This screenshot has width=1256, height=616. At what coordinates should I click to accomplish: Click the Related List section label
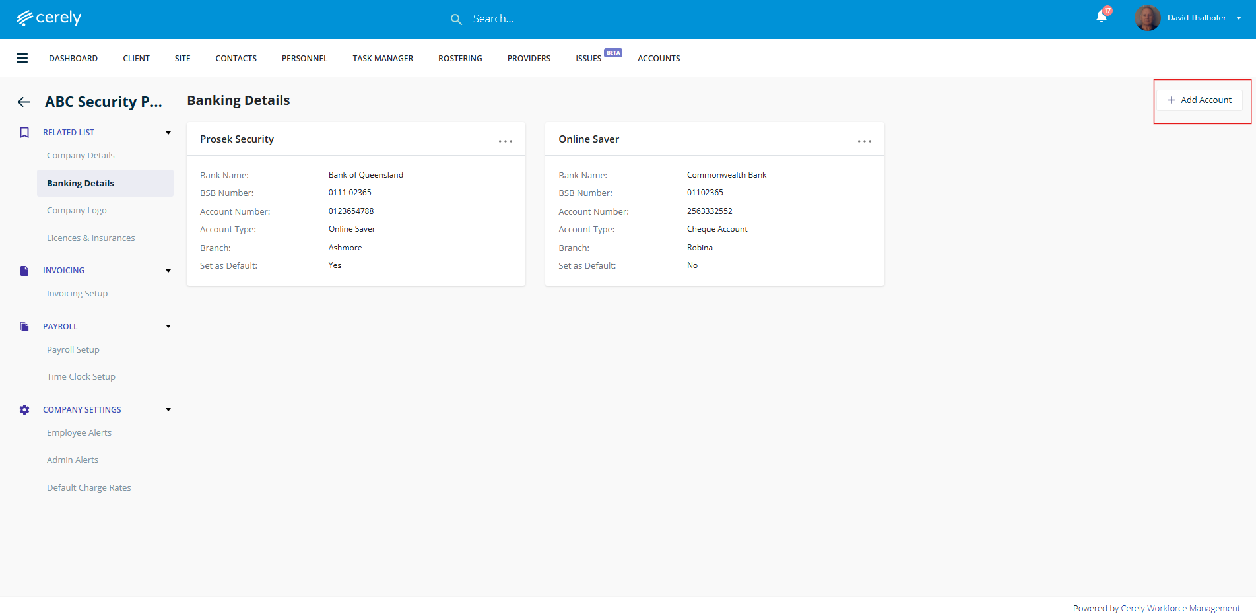pyautogui.click(x=69, y=133)
